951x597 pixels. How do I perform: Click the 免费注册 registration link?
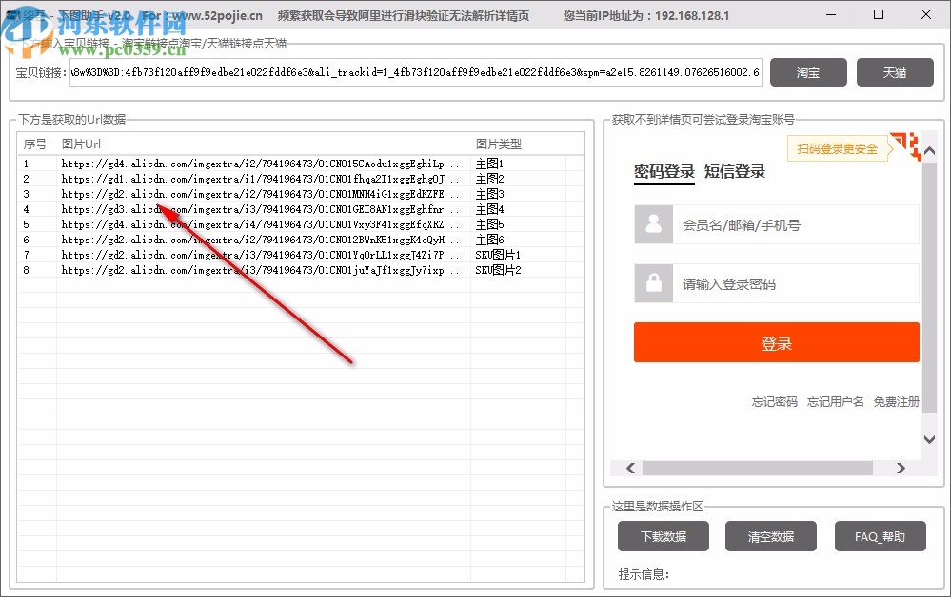coord(899,401)
